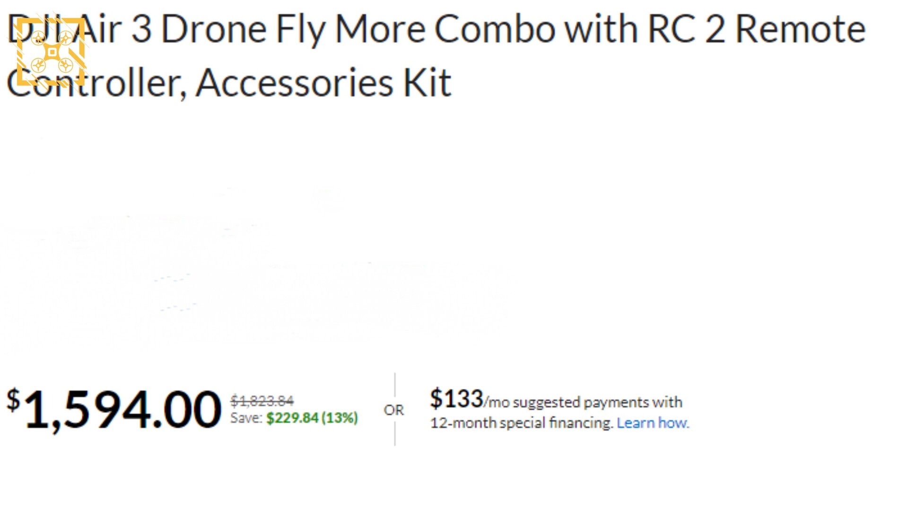Click the OR separator text
This screenshot has width=908, height=511.
coord(394,410)
